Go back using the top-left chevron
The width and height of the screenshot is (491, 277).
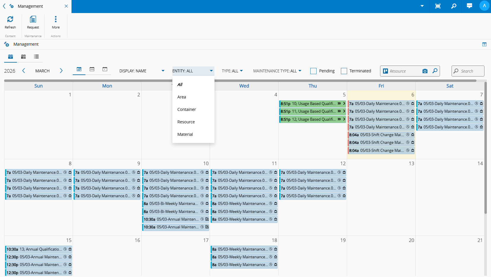[4, 6]
